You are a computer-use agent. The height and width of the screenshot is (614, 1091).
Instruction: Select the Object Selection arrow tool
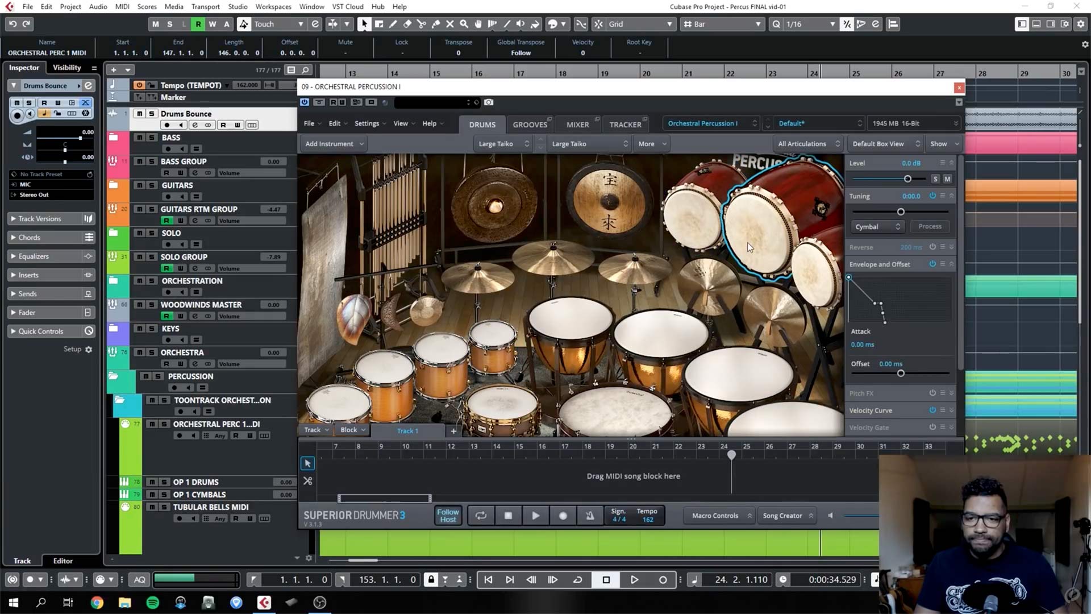(364, 24)
